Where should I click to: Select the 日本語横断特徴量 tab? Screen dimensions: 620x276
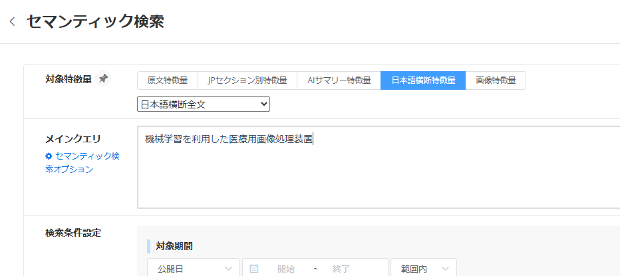[x=423, y=80]
